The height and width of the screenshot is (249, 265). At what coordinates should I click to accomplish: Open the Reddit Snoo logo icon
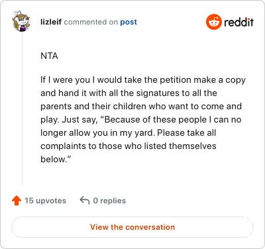point(213,22)
